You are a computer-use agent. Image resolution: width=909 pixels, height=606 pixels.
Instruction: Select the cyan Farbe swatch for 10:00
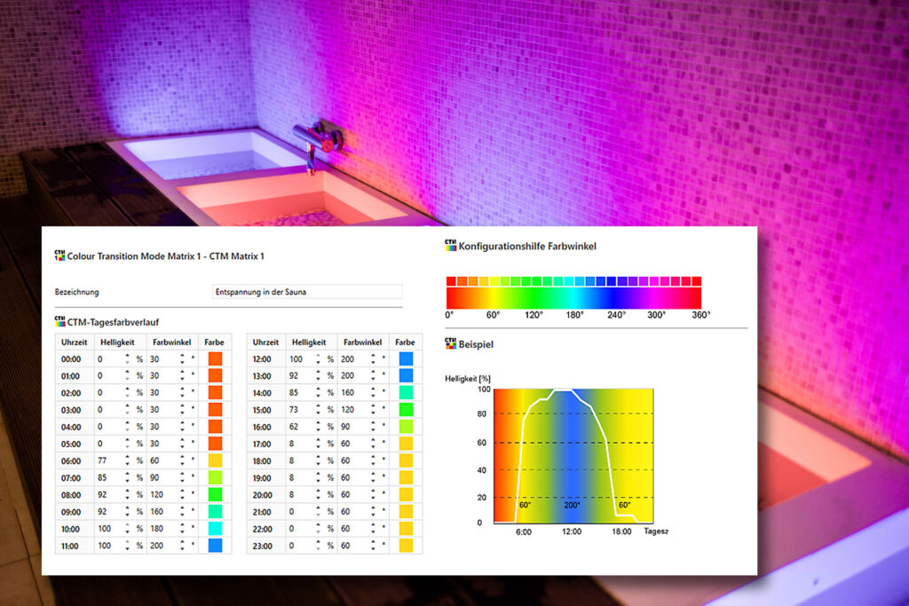pyautogui.click(x=214, y=528)
